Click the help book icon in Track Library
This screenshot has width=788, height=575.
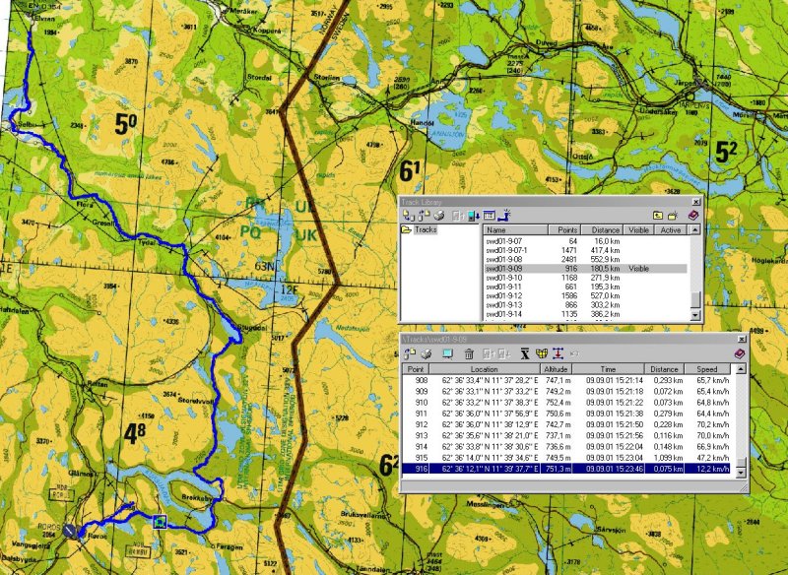[692, 215]
